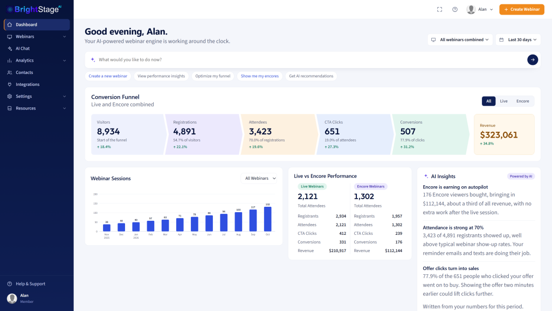The image size is (552, 311).
Task: Click the Live Webinars green badge
Action: (x=312, y=186)
